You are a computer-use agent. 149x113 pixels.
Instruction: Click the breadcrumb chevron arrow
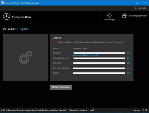[18, 29]
